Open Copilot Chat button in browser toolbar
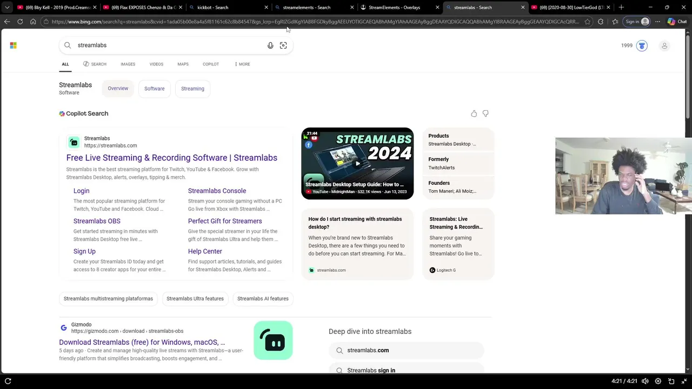Viewport: 692px width, 389px height. pos(677,22)
